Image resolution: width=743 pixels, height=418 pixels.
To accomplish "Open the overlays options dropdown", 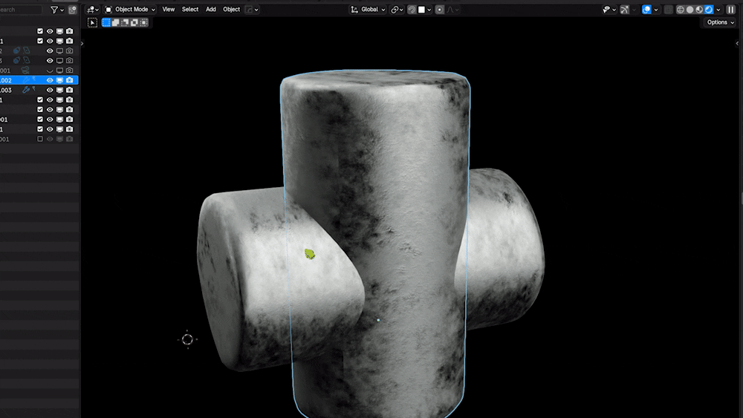I will (656, 10).
